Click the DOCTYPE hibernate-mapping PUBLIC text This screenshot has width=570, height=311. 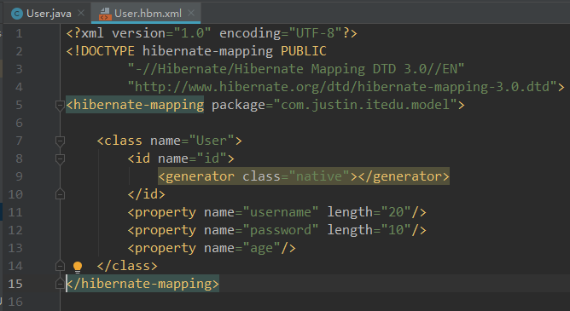click(196, 51)
